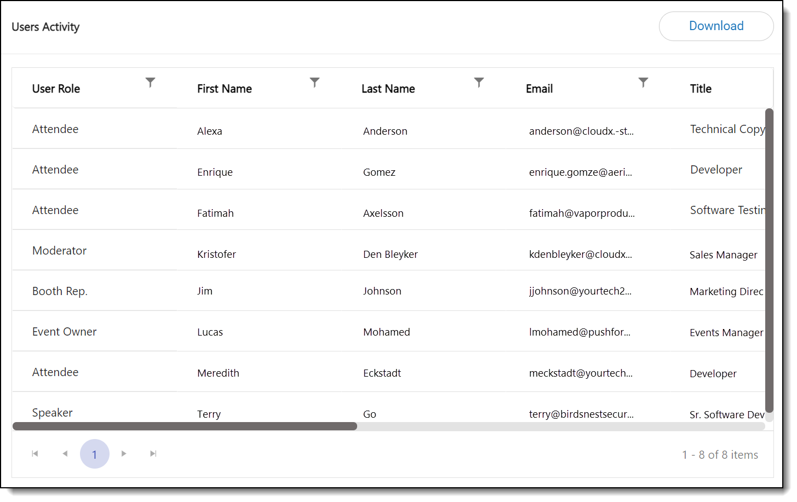Open the First Name column filter

314,83
